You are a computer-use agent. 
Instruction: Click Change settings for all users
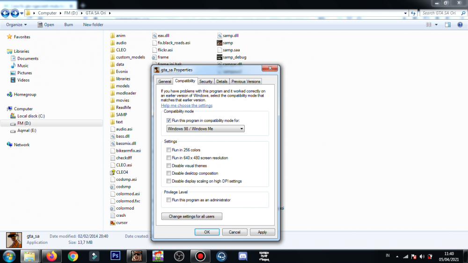pyautogui.click(x=191, y=216)
